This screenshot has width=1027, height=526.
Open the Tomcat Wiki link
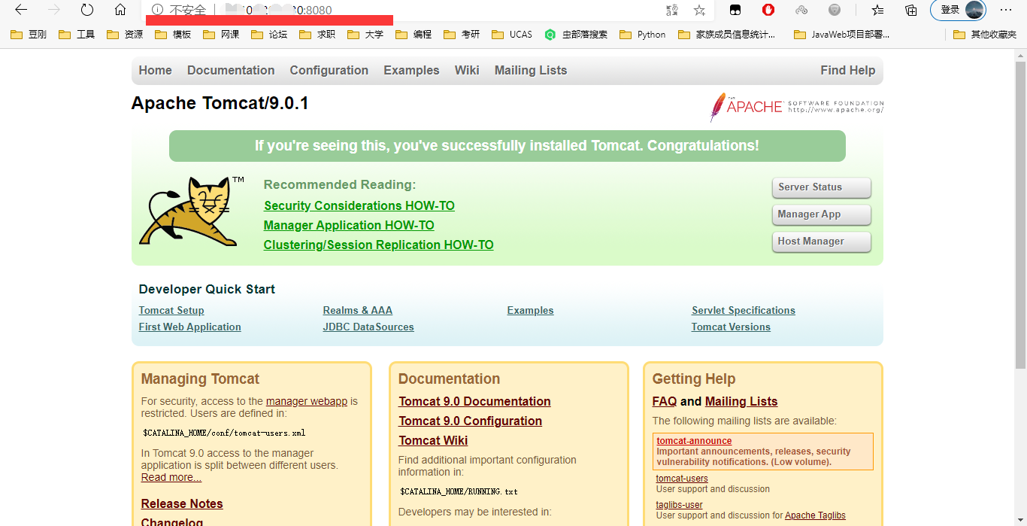pyautogui.click(x=433, y=440)
